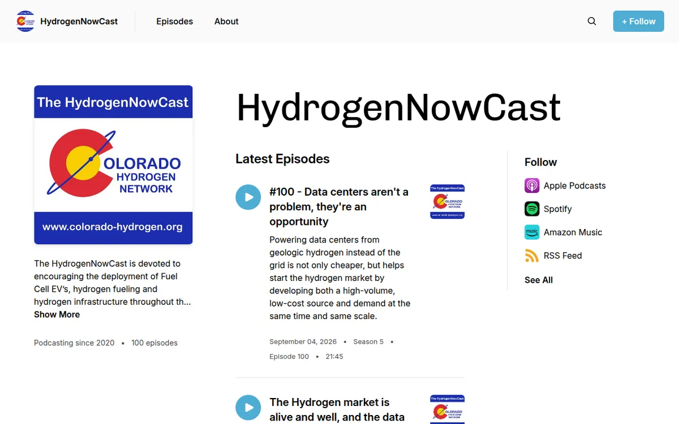Open episode title #100 Data centers aren't a problem

pyautogui.click(x=339, y=206)
